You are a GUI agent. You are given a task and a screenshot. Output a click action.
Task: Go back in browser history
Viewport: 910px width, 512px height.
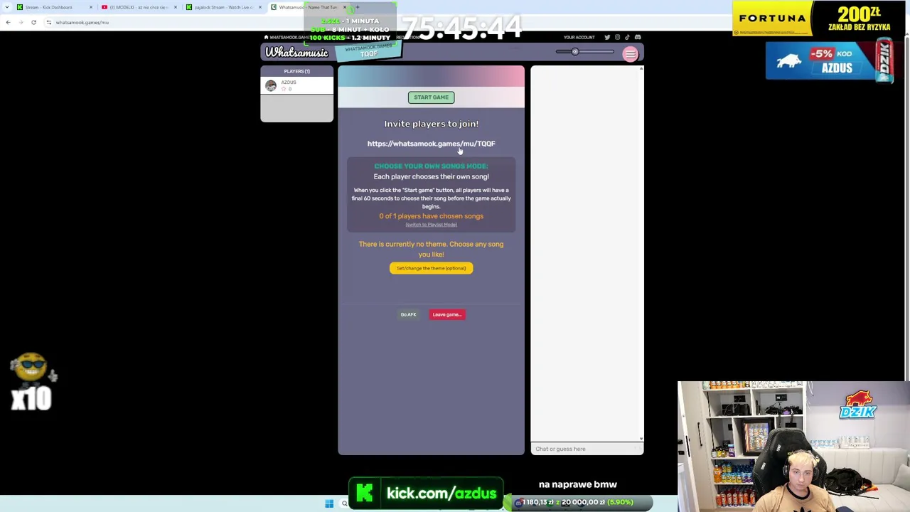pyautogui.click(x=8, y=22)
